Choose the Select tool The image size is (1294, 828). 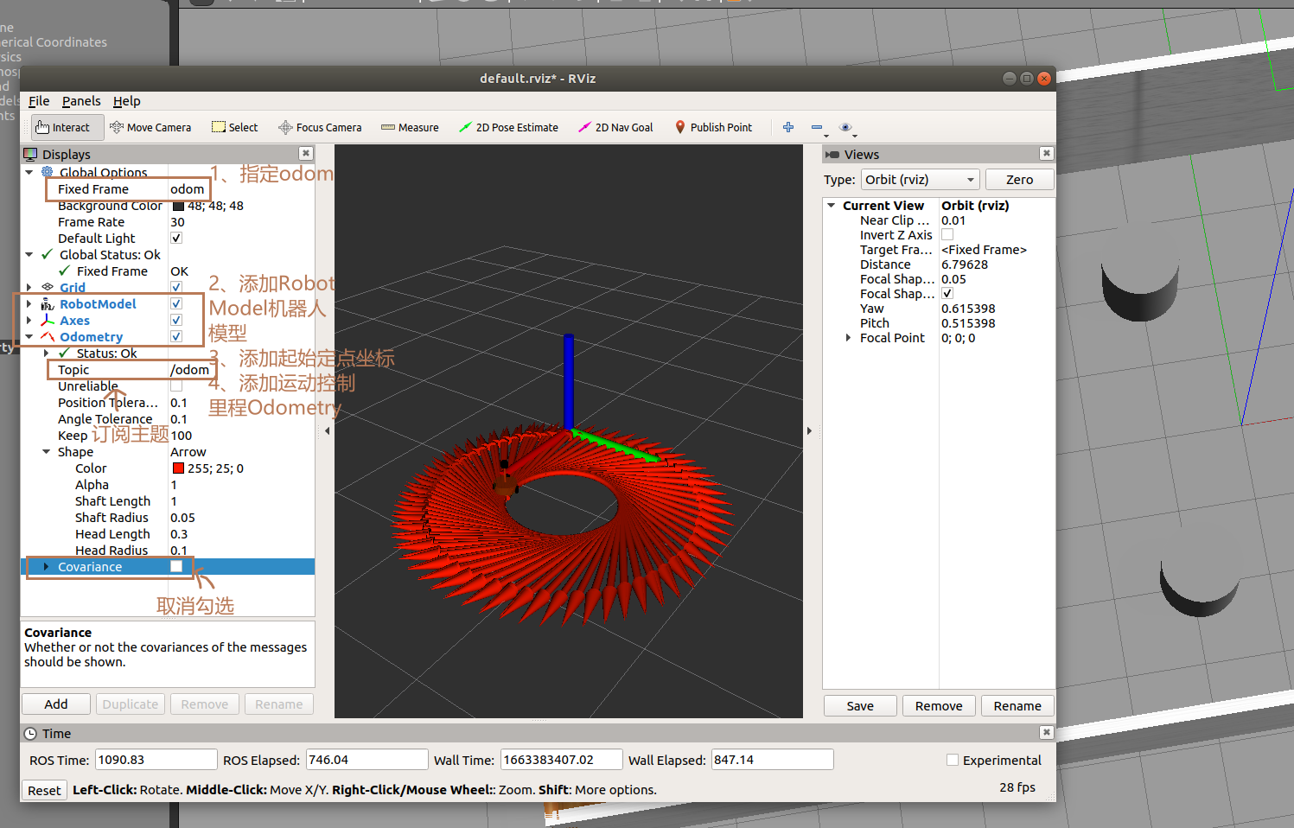[235, 128]
